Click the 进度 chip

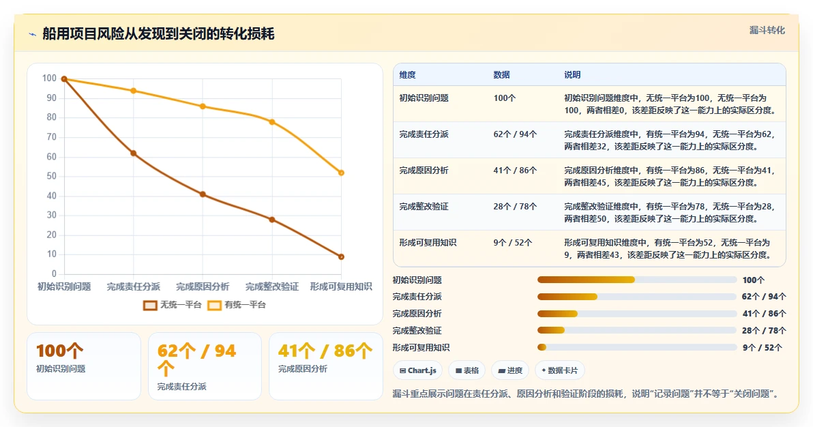510,370
